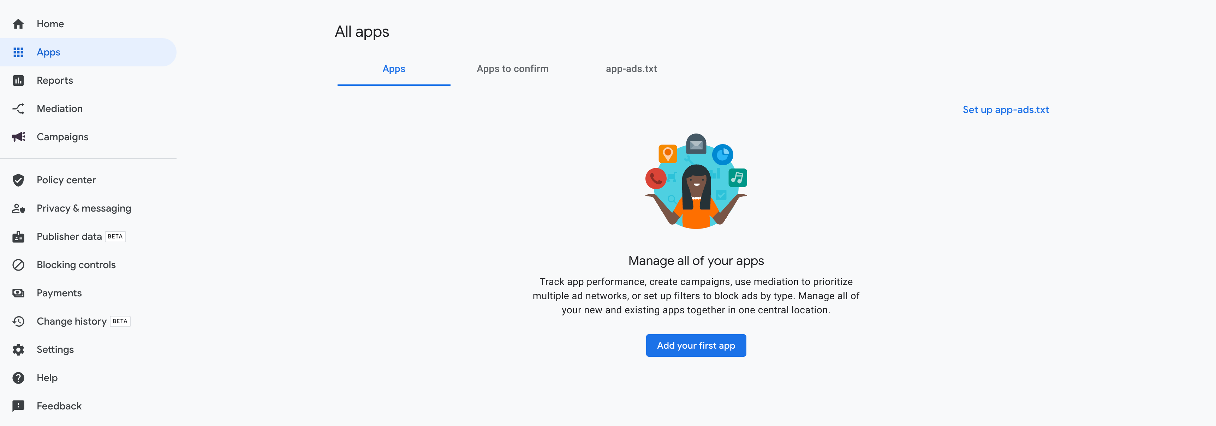Screen dimensions: 1216x426
Task: Click the Mediation arrows icon
Action: point(18,109)
